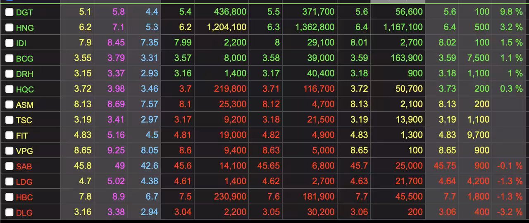Click HQC volume 116,700

coord(318,89)
